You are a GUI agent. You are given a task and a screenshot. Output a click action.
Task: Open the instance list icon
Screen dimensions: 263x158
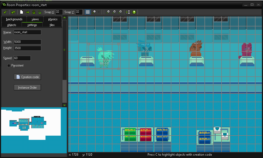[x=128, y=12]
